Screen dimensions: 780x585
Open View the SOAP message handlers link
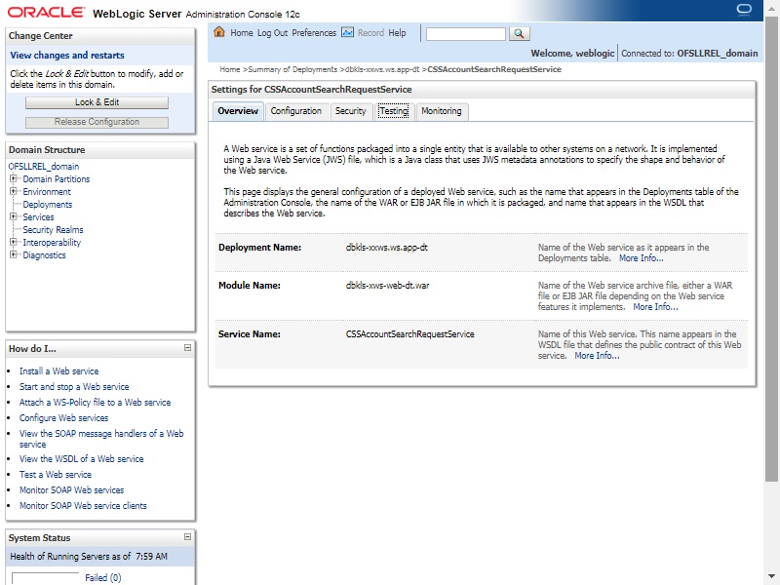(101, 439)
